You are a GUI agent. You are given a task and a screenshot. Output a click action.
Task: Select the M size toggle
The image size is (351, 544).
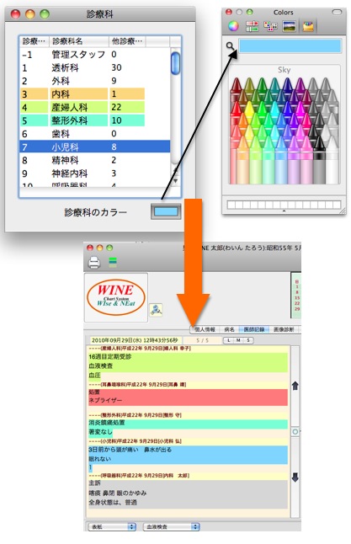pos(238,340)
